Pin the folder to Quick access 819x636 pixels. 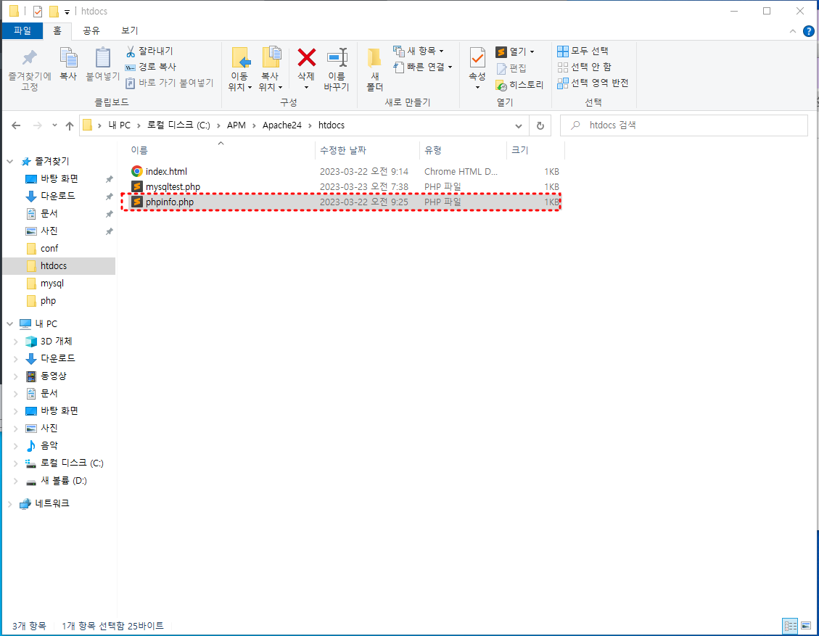pos(30,70)
